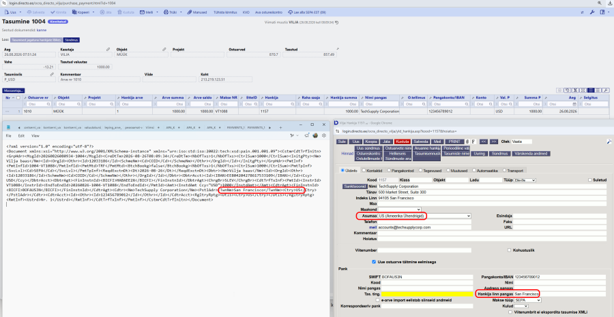Open the Maakond dropdown
Image resolution: width=614 pixels, height=317 pixels.
(400, 210)
